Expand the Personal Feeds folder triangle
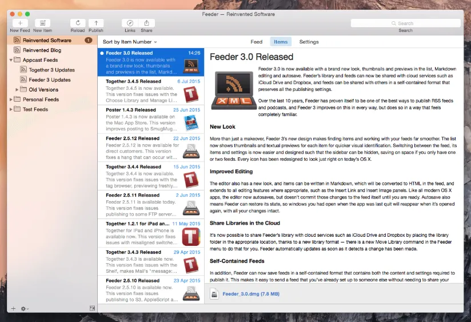 pos(11,100)
